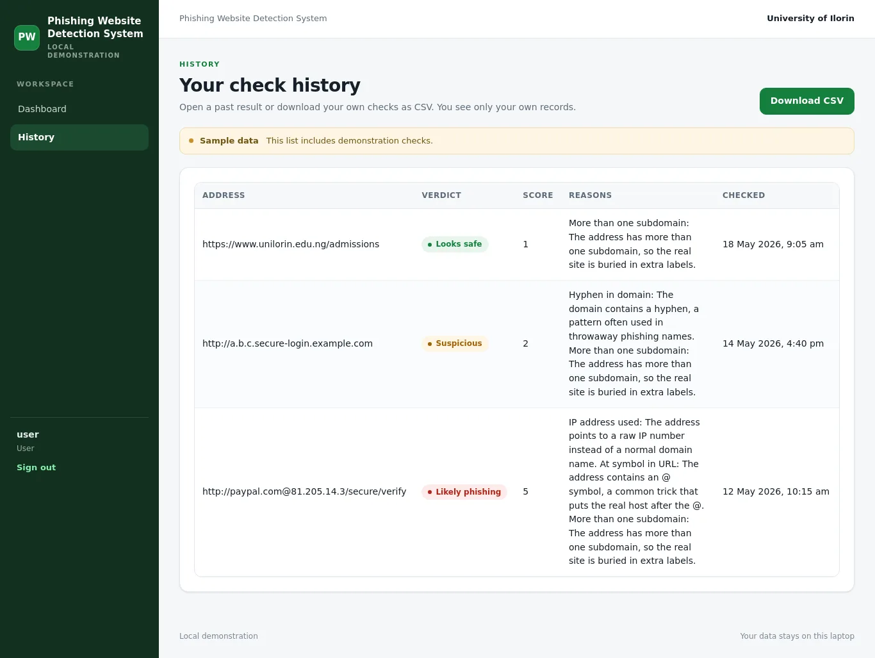875x658 pixels.
Task: Click the Likely phishing verdict badge
Action: 464,492
